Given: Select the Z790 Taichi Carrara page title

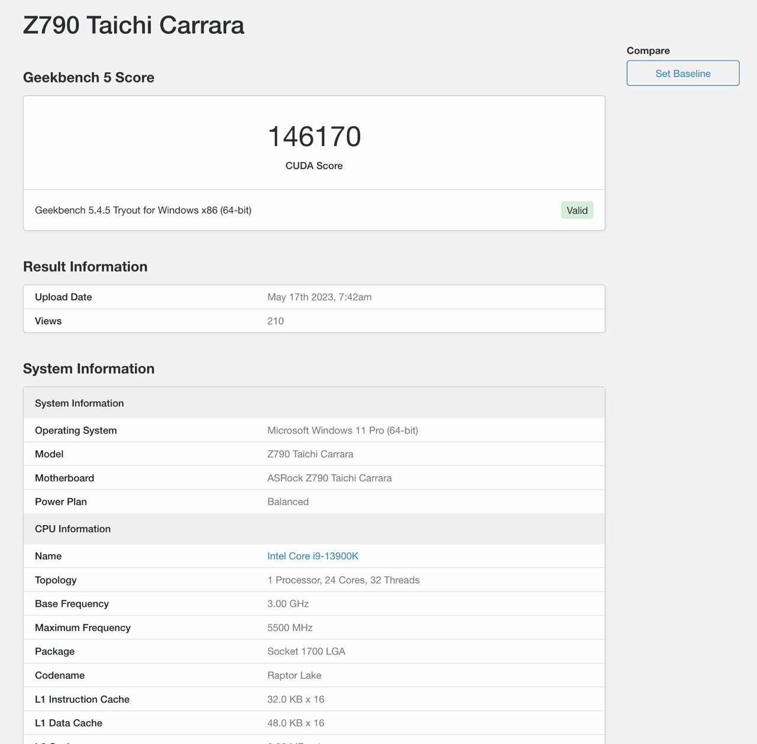Looking at the screenshot, I should (134, 25).
